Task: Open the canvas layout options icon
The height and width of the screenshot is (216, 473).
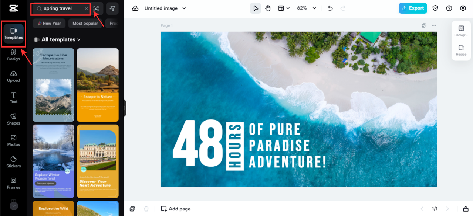Action: click(x=281, y=8)
